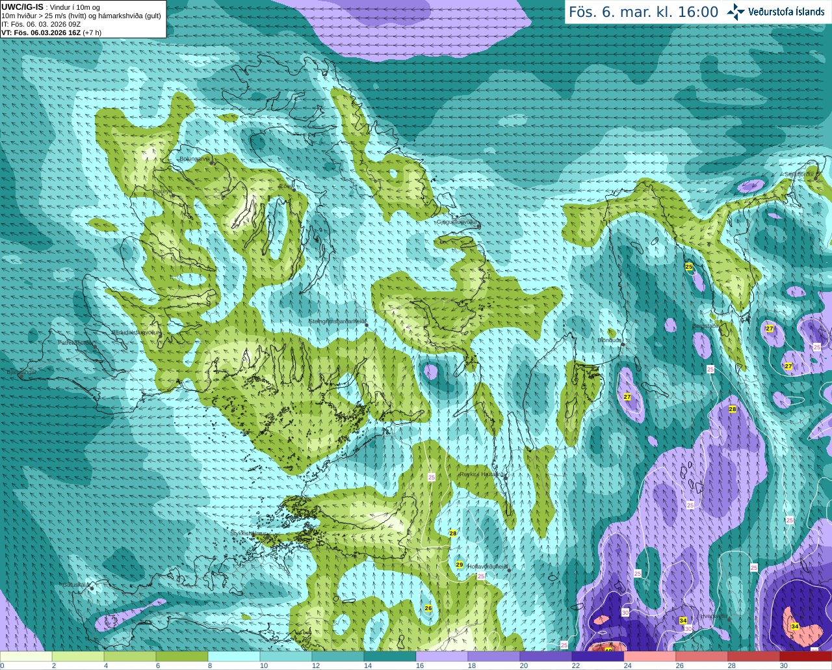Click the Siglufjörður station label
The height and width of the screenshot is (670, 832).
click(799, 174)
